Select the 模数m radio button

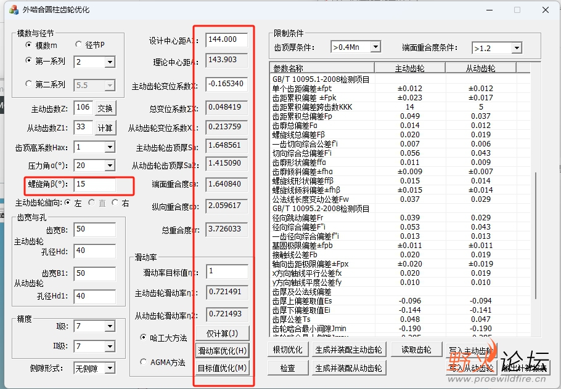click(x=28, y=45)
